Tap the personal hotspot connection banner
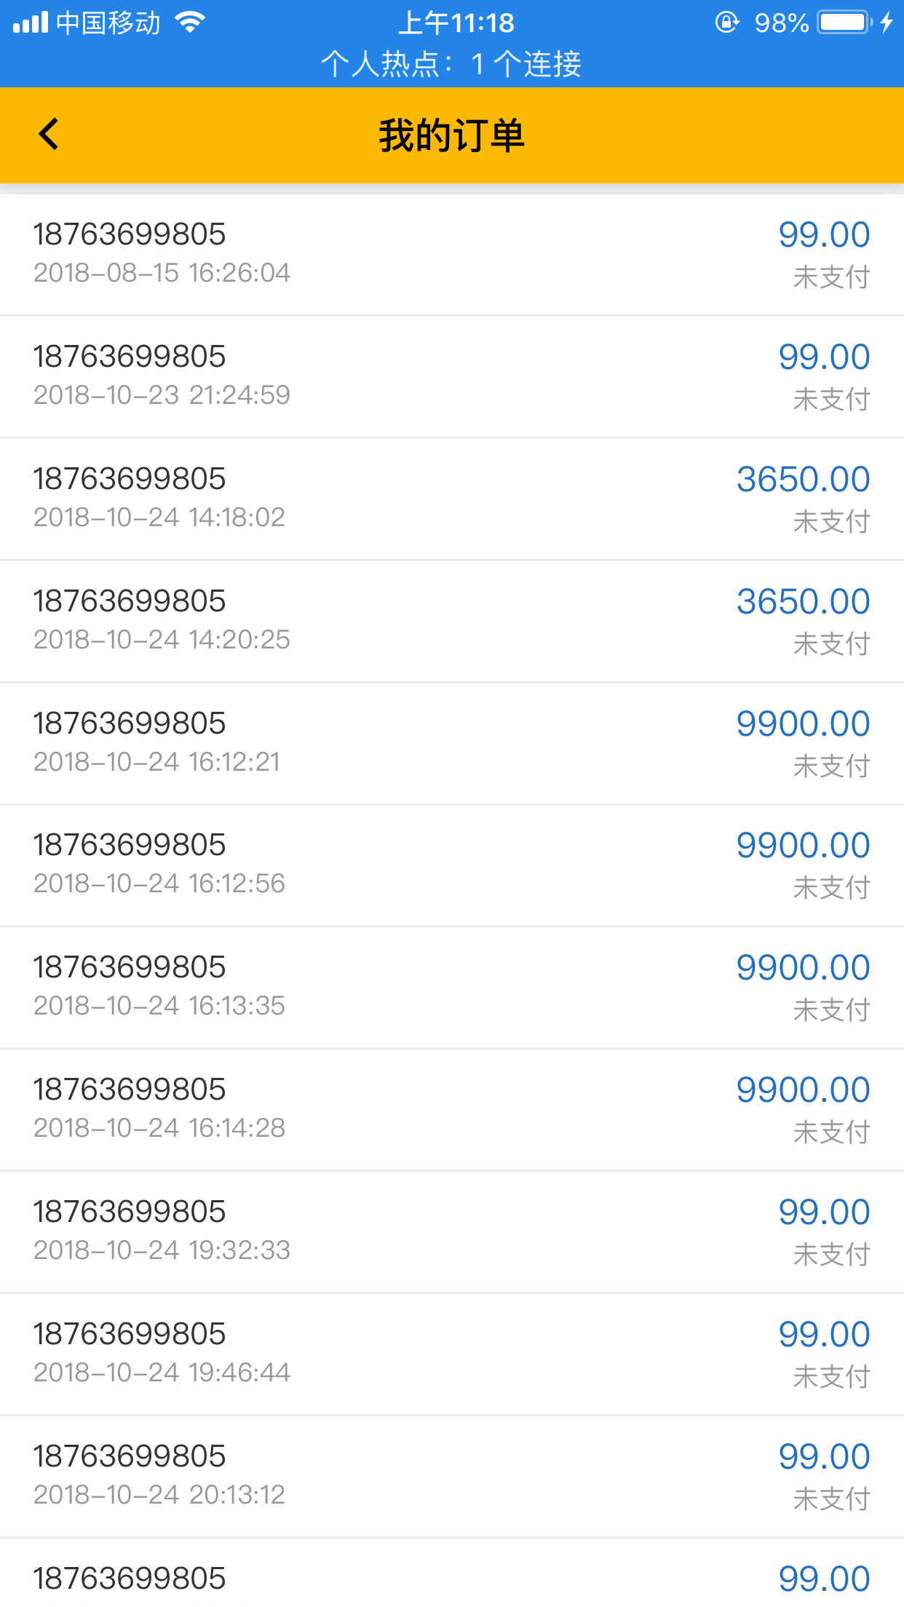 click(x=451, y=64)
